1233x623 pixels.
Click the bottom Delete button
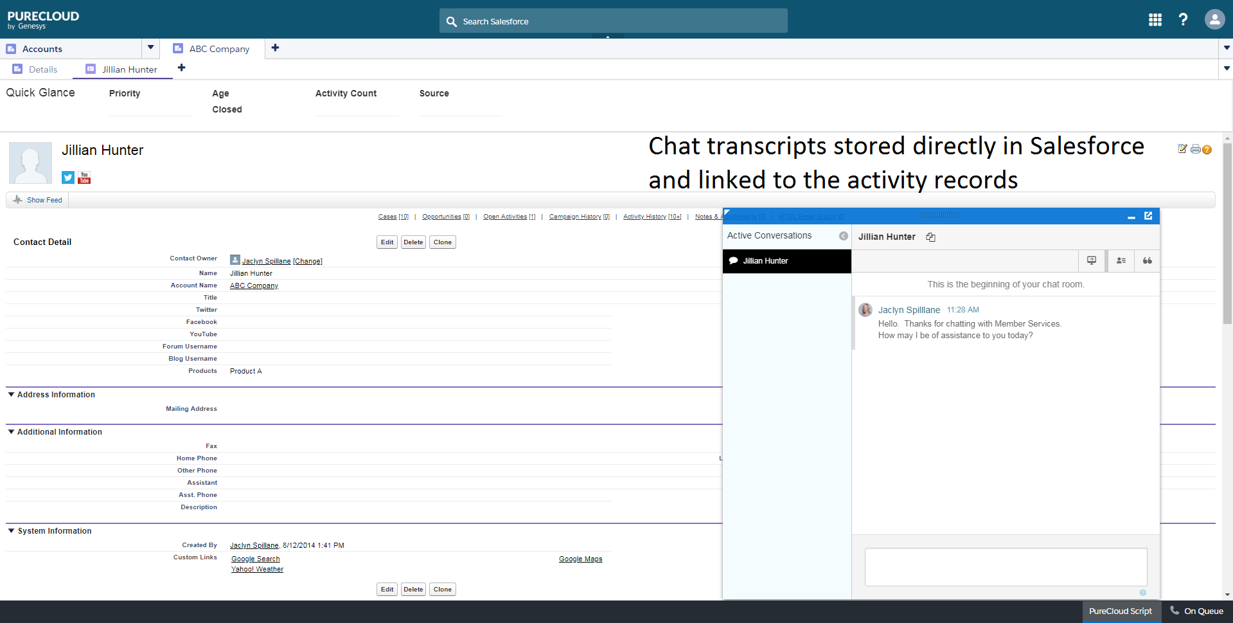pyautogui.click(x=413, y=590)
